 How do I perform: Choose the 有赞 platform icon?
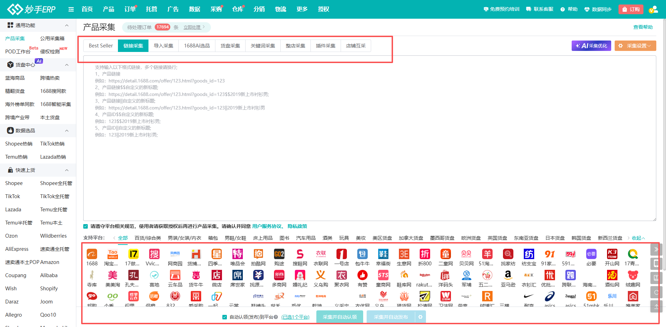click(362, 275)
